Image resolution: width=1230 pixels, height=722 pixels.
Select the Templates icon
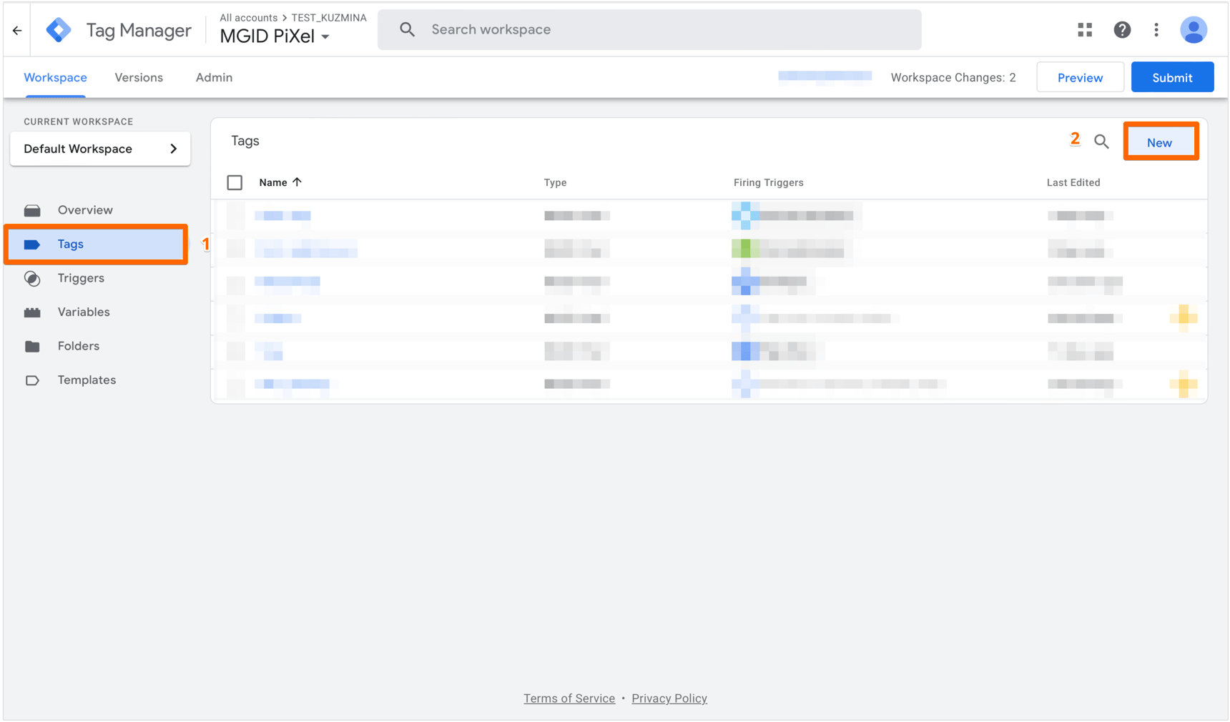pos(33,380)
